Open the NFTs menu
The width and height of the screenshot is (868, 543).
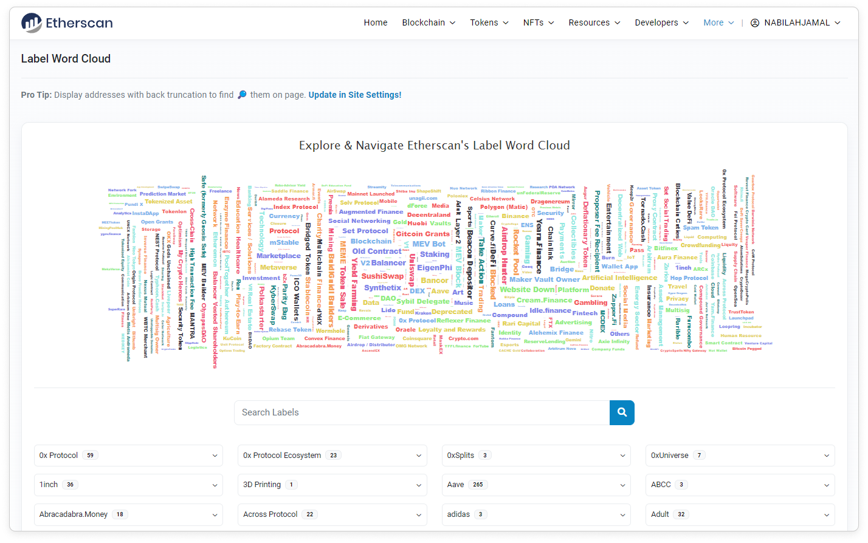coord(539,22)
